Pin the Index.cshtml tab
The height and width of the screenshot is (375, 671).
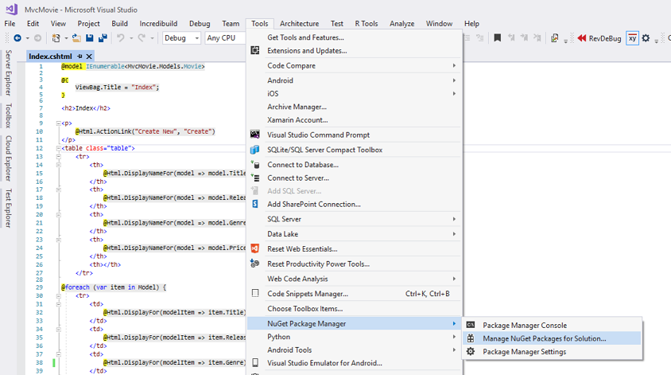pos(80,57)
